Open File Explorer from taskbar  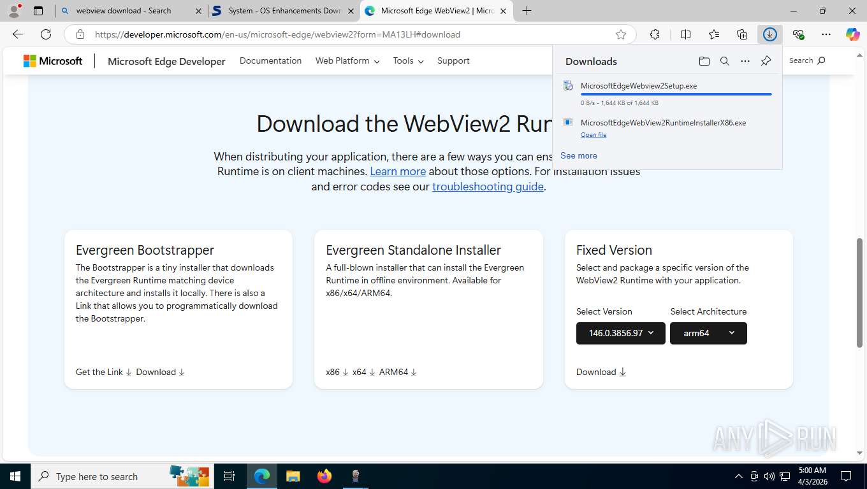point(293,476)
